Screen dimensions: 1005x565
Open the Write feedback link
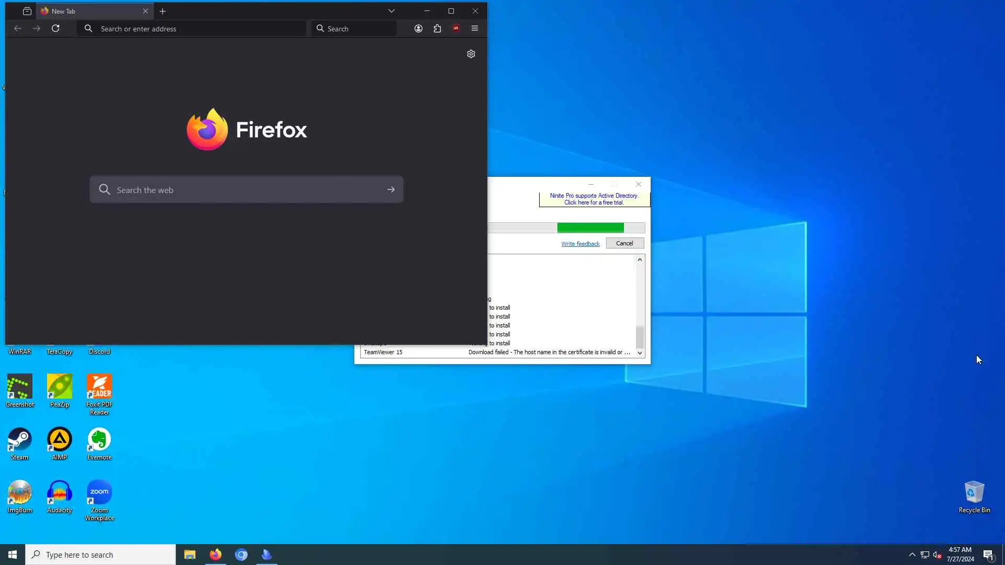pyautogui.click(x=580, y=244)
